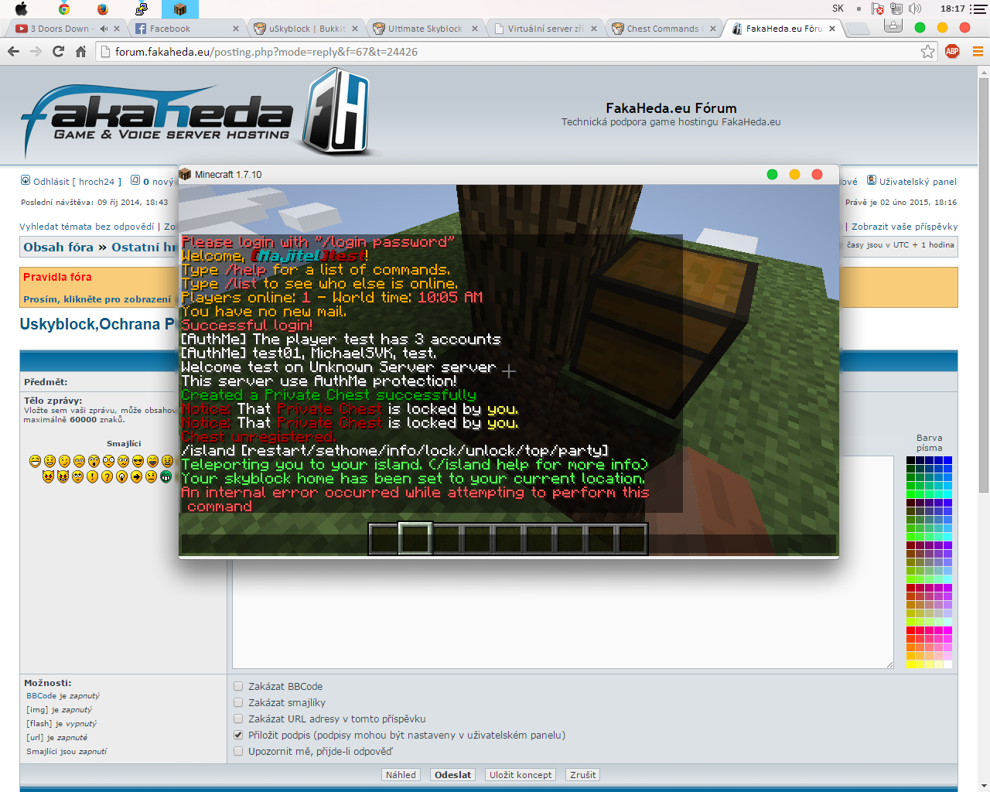Mute the 3 Doors Down tab audio

click(104, 29)
